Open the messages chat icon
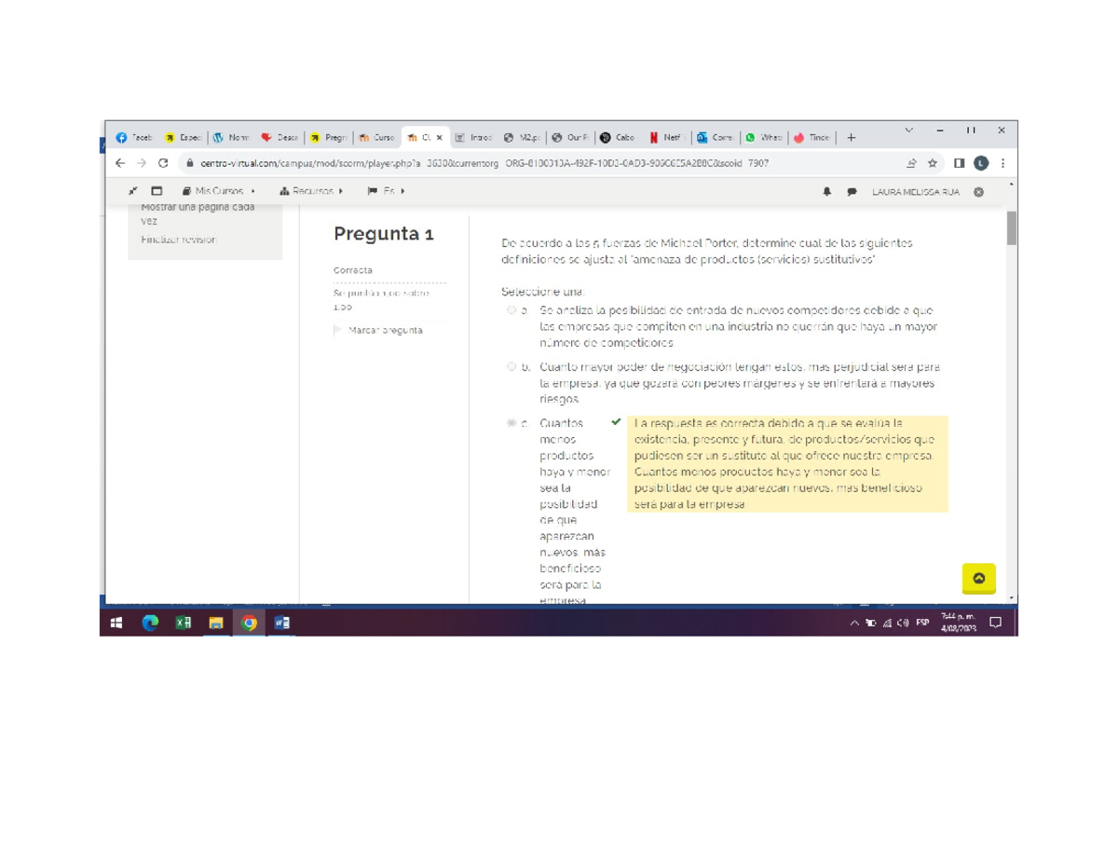 pos(851,190)
